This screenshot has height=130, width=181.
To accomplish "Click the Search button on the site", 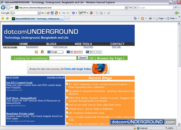I will 83,58.
